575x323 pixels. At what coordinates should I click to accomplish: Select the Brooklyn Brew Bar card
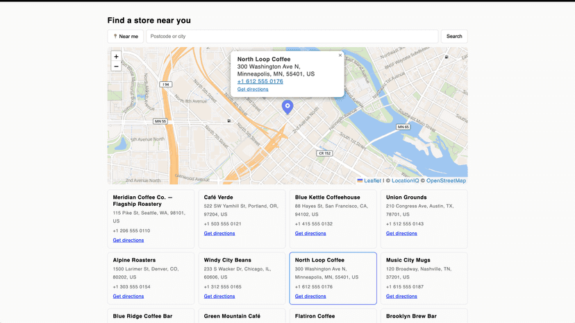[424, 315]
